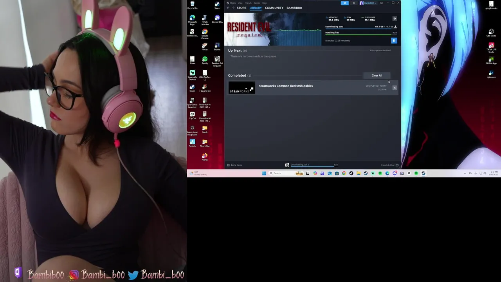Go forward with Steam's forward arrow
This screenshot has width=501, height=282.
[x=233, y=8]
